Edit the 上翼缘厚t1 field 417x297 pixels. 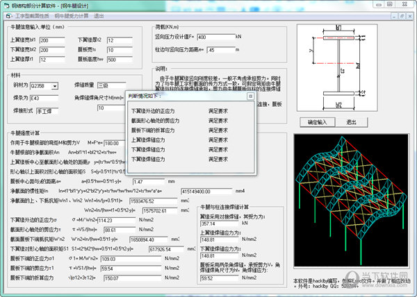point(52,60)
